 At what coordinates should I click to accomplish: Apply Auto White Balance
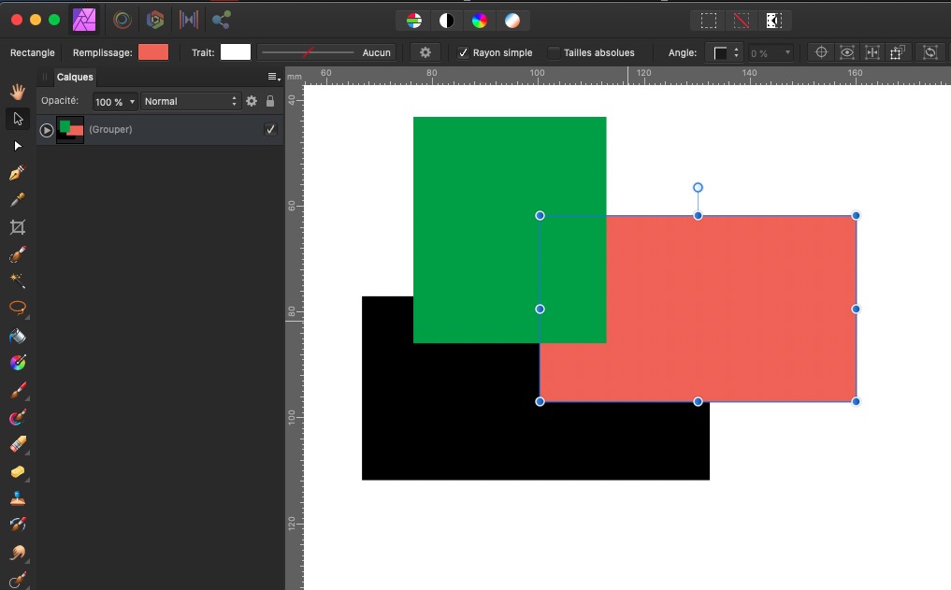512,21
